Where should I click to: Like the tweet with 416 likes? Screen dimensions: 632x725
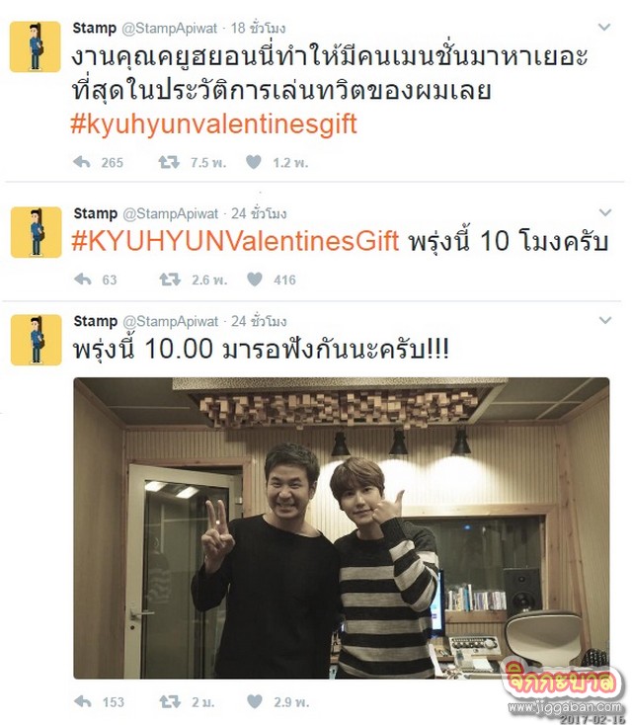click(x=255, y=280)
